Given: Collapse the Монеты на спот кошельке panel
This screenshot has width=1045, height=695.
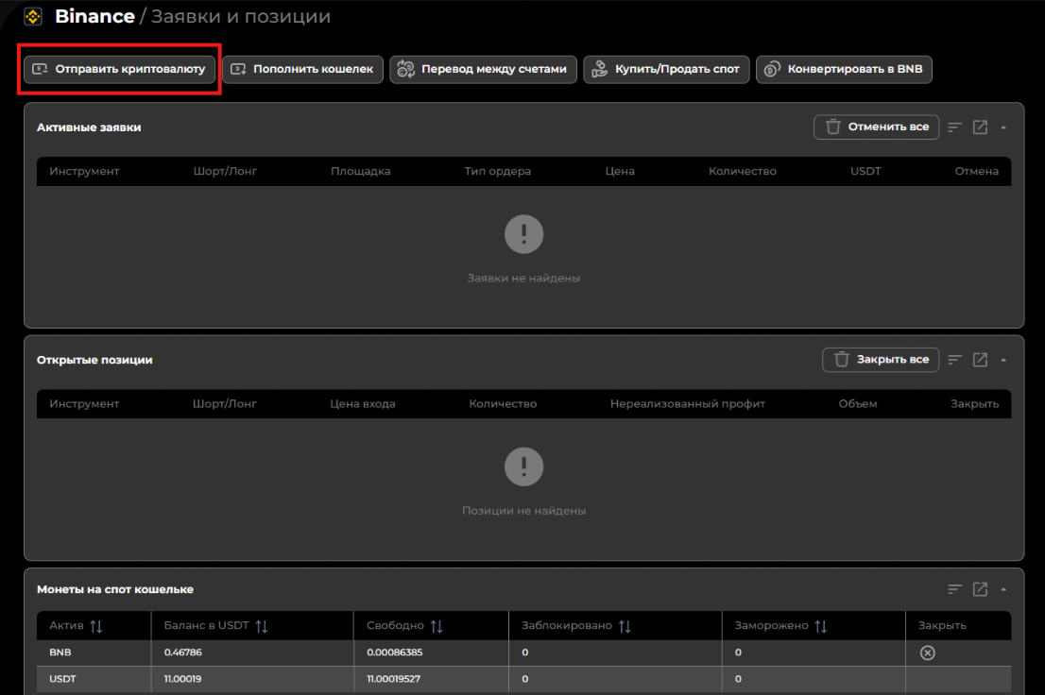Looking at the screenshot, I should [x=1003, y=589].
